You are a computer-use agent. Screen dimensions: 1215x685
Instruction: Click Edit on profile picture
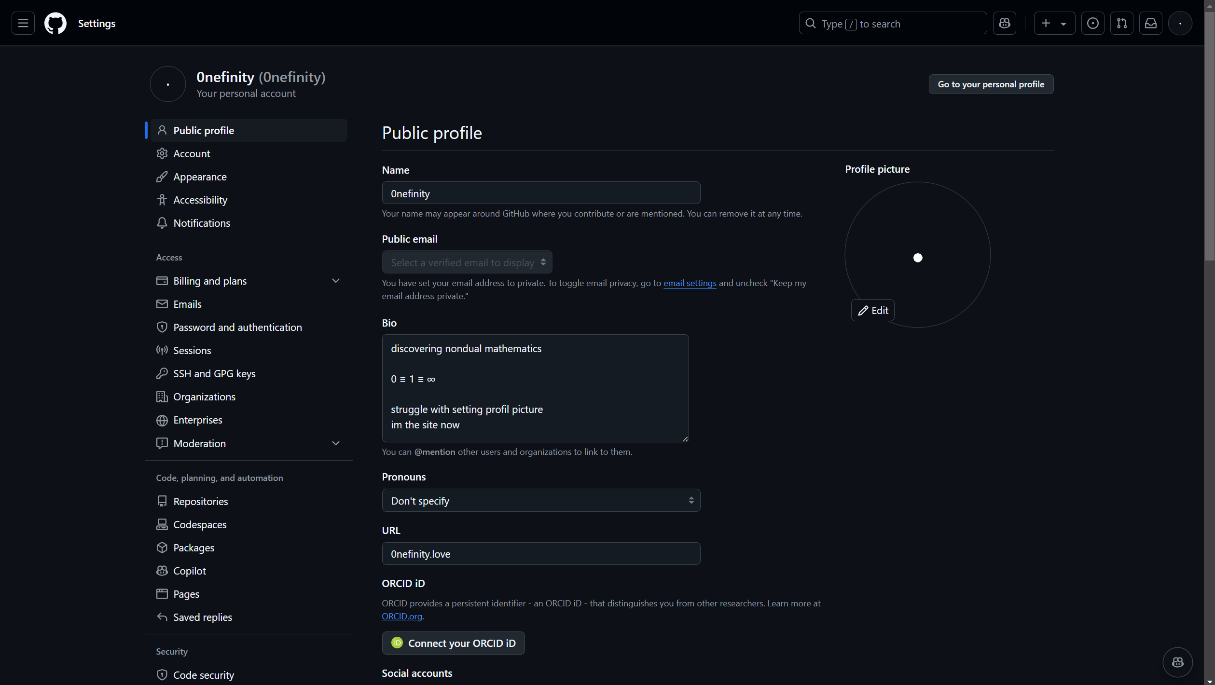pyautogui.click(x=872, y=310)
